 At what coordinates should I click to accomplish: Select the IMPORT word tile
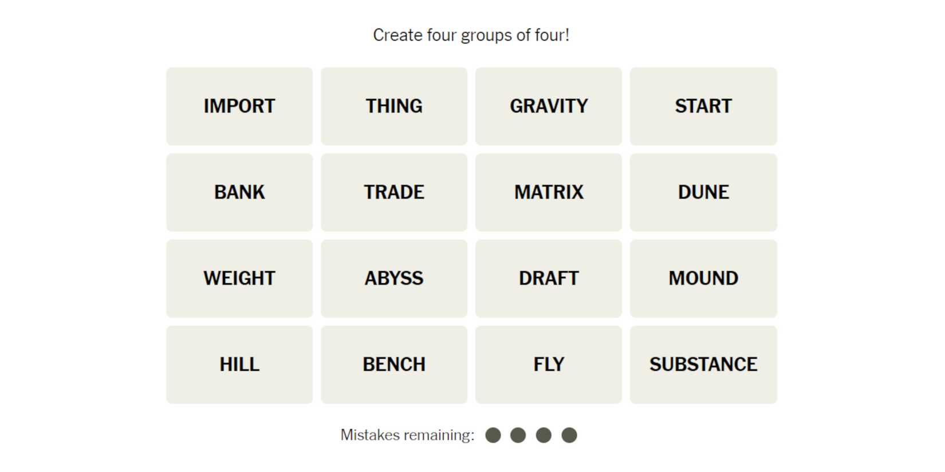click(239, 106)
